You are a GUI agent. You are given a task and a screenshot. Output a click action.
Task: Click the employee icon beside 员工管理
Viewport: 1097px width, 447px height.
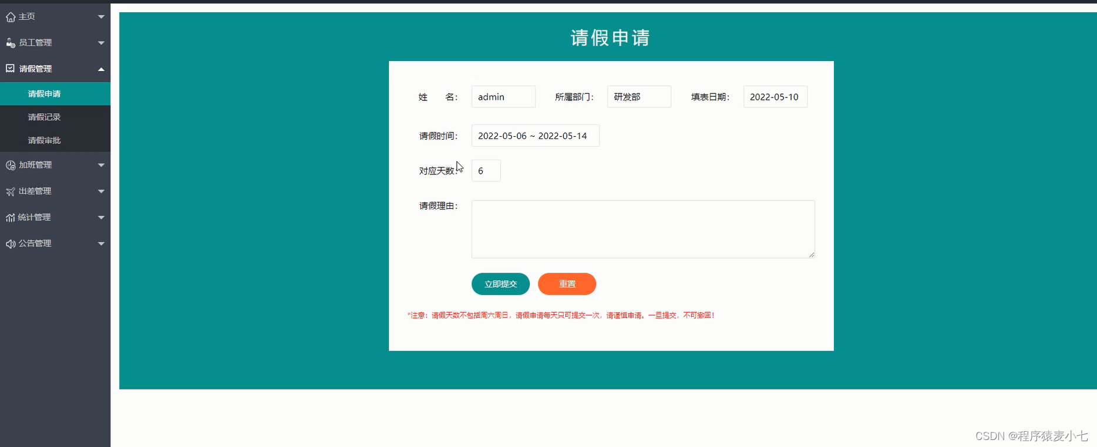(x=11, y=43)
